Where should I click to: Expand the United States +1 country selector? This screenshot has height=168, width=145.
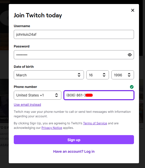click(38, 95)
